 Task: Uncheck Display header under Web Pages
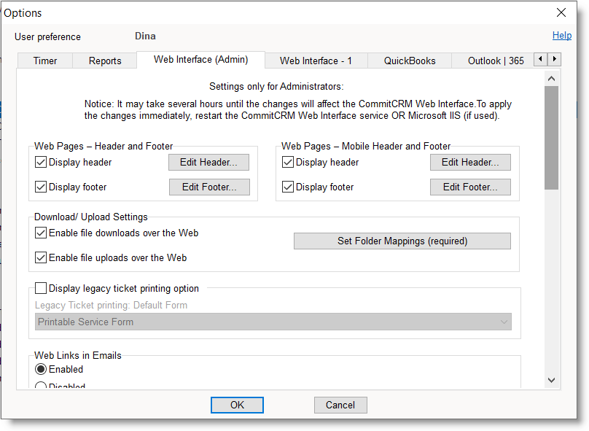coord(42,162)
